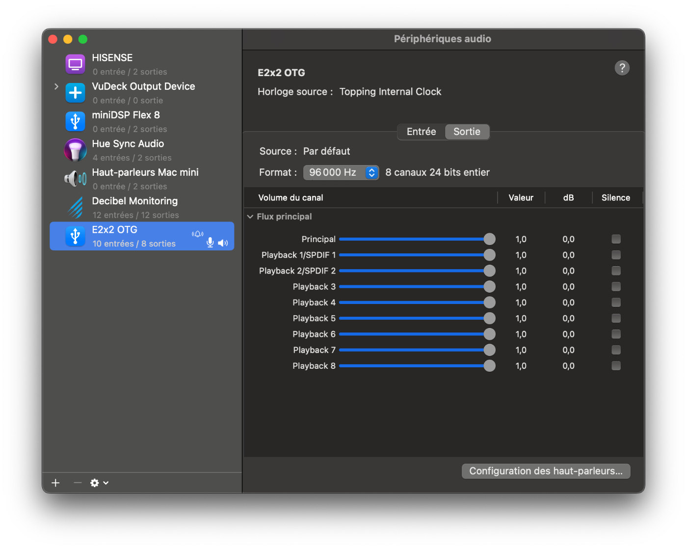The height and width of the screenshot is (549, 687).
Task: Click the VuDeck Output Device plus icon
Action: (x=75, y=93)
